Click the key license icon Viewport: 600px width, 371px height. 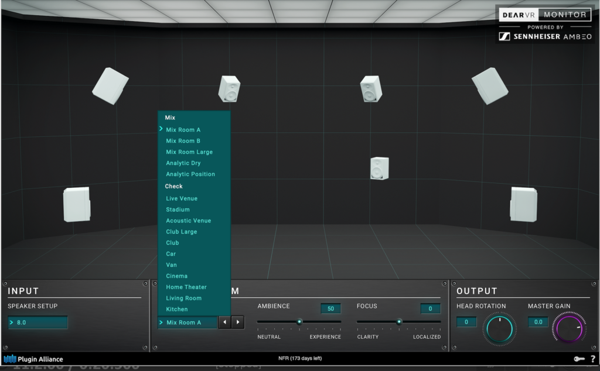point(578,359)
